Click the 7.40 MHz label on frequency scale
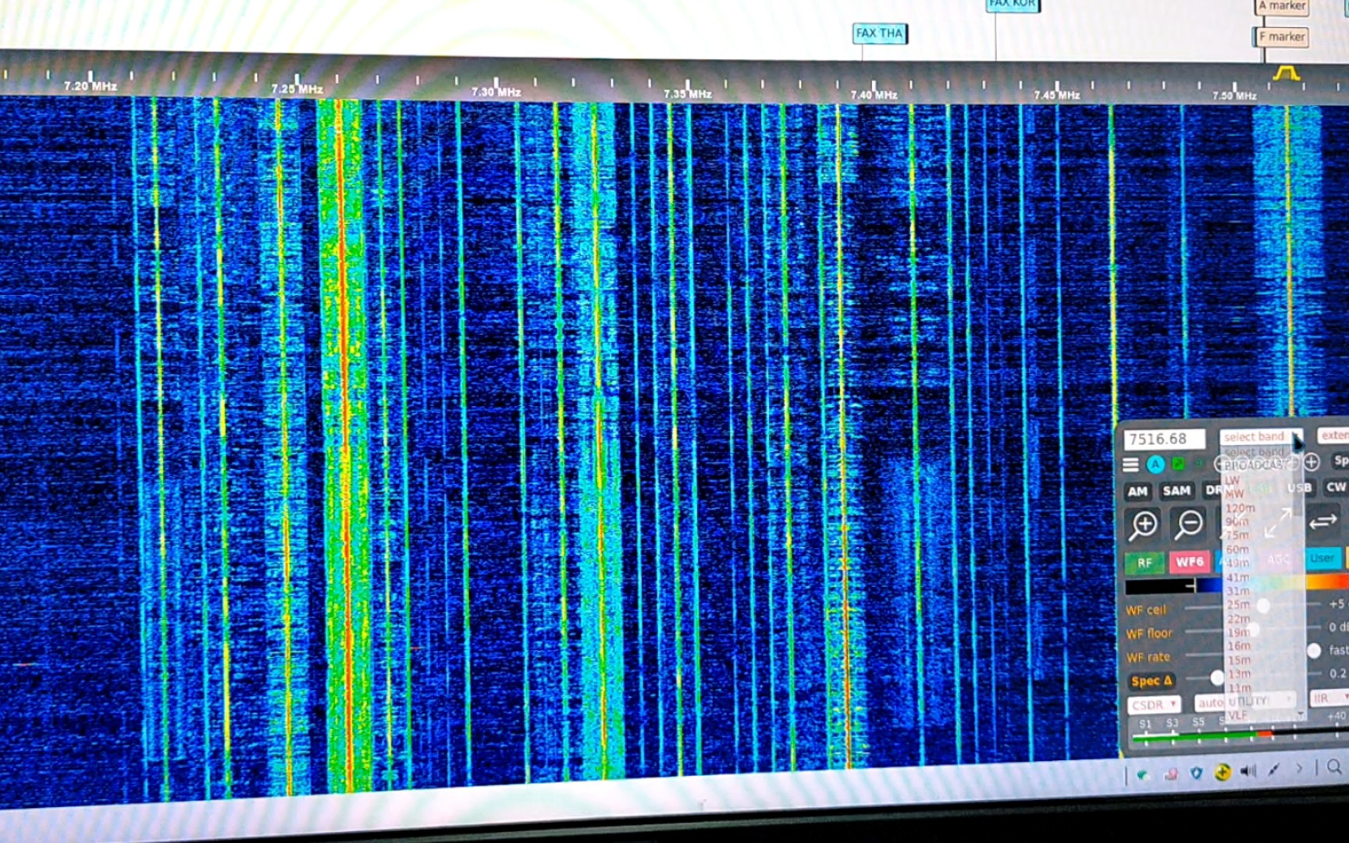The width and height of the screenshot is (1349, 843). tap(874, 95)
